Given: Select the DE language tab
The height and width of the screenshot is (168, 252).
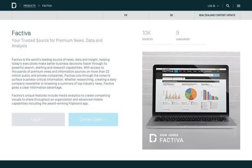Looking at the screenshot, I should tap(171, 15).
